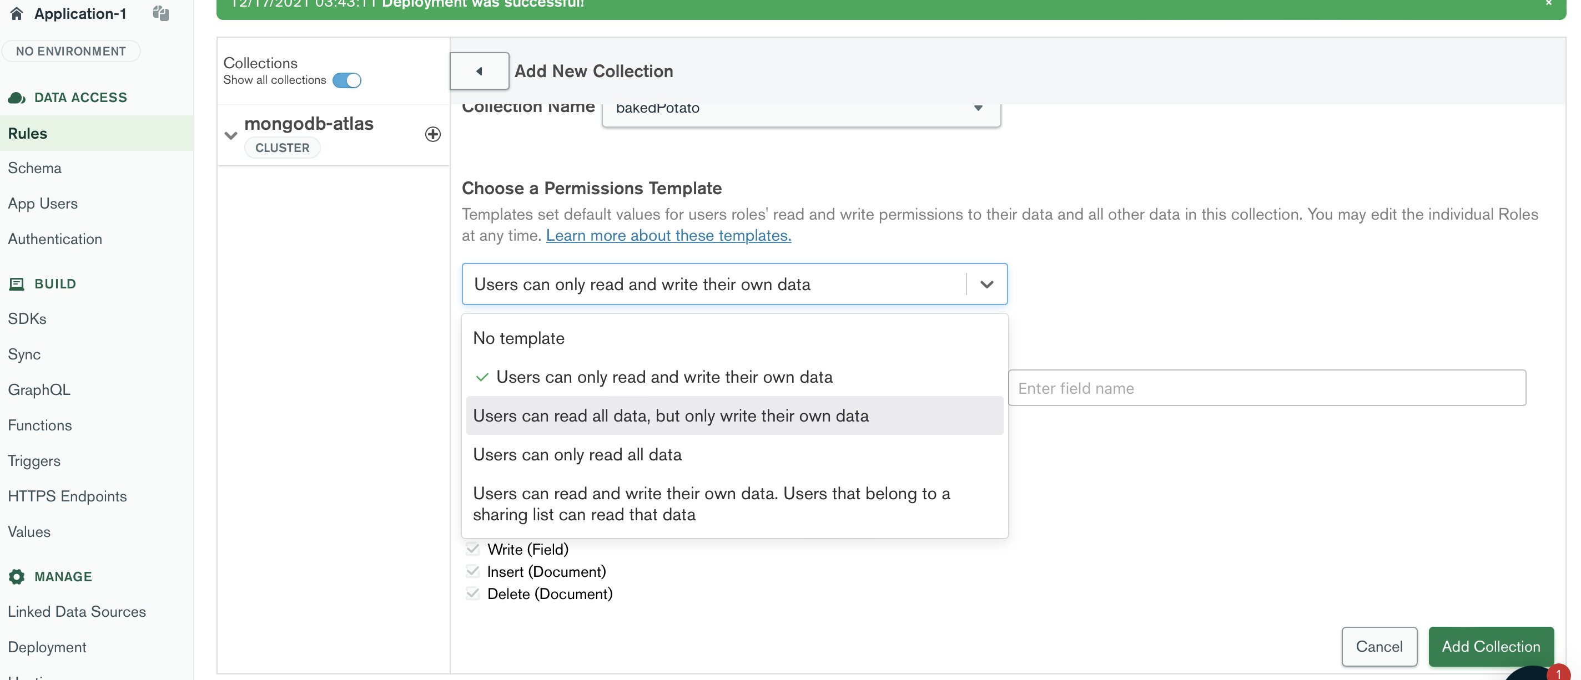Click the Build section icon

(x=17, y=284)
